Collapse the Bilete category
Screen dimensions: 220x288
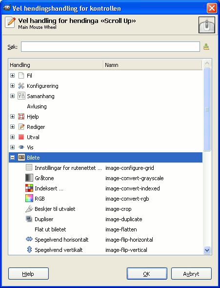click(x=12, y=157)
